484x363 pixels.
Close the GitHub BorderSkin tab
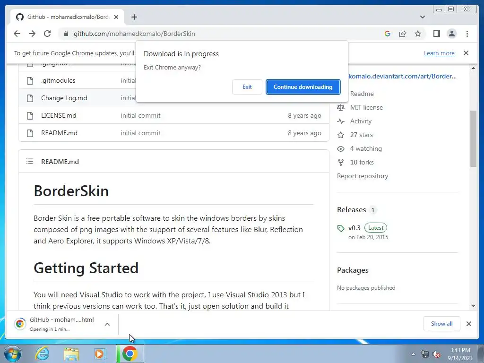tap(116, 17)
